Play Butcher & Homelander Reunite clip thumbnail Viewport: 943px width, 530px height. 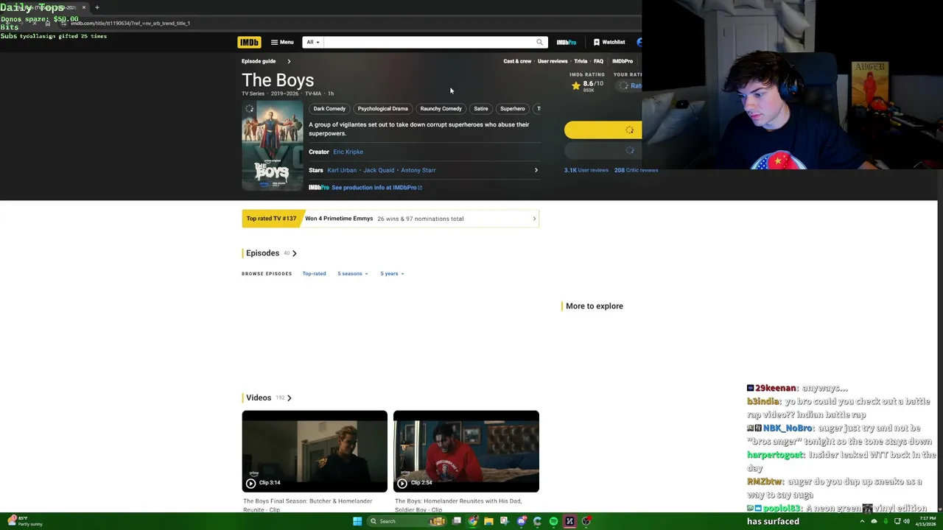pos(315,451)
